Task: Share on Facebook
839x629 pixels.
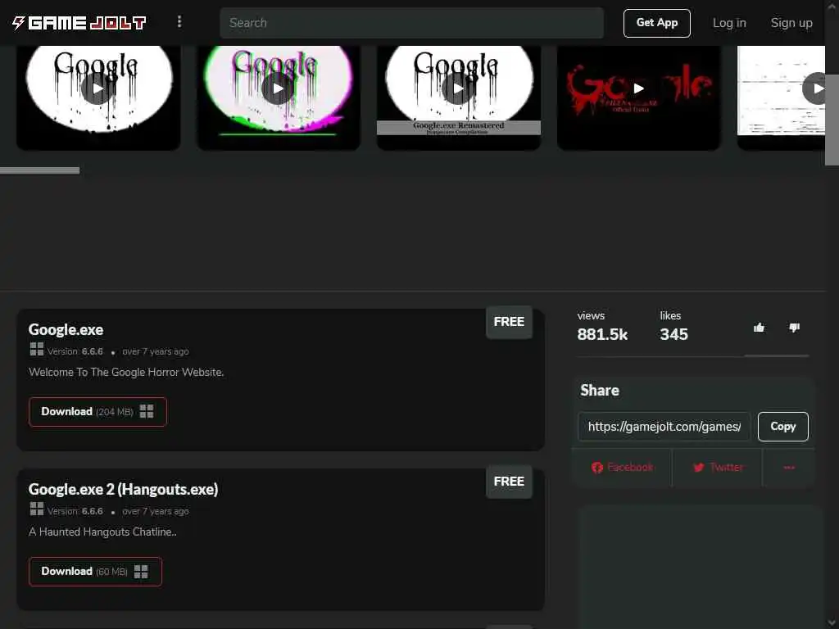Action: click(622, 468)
